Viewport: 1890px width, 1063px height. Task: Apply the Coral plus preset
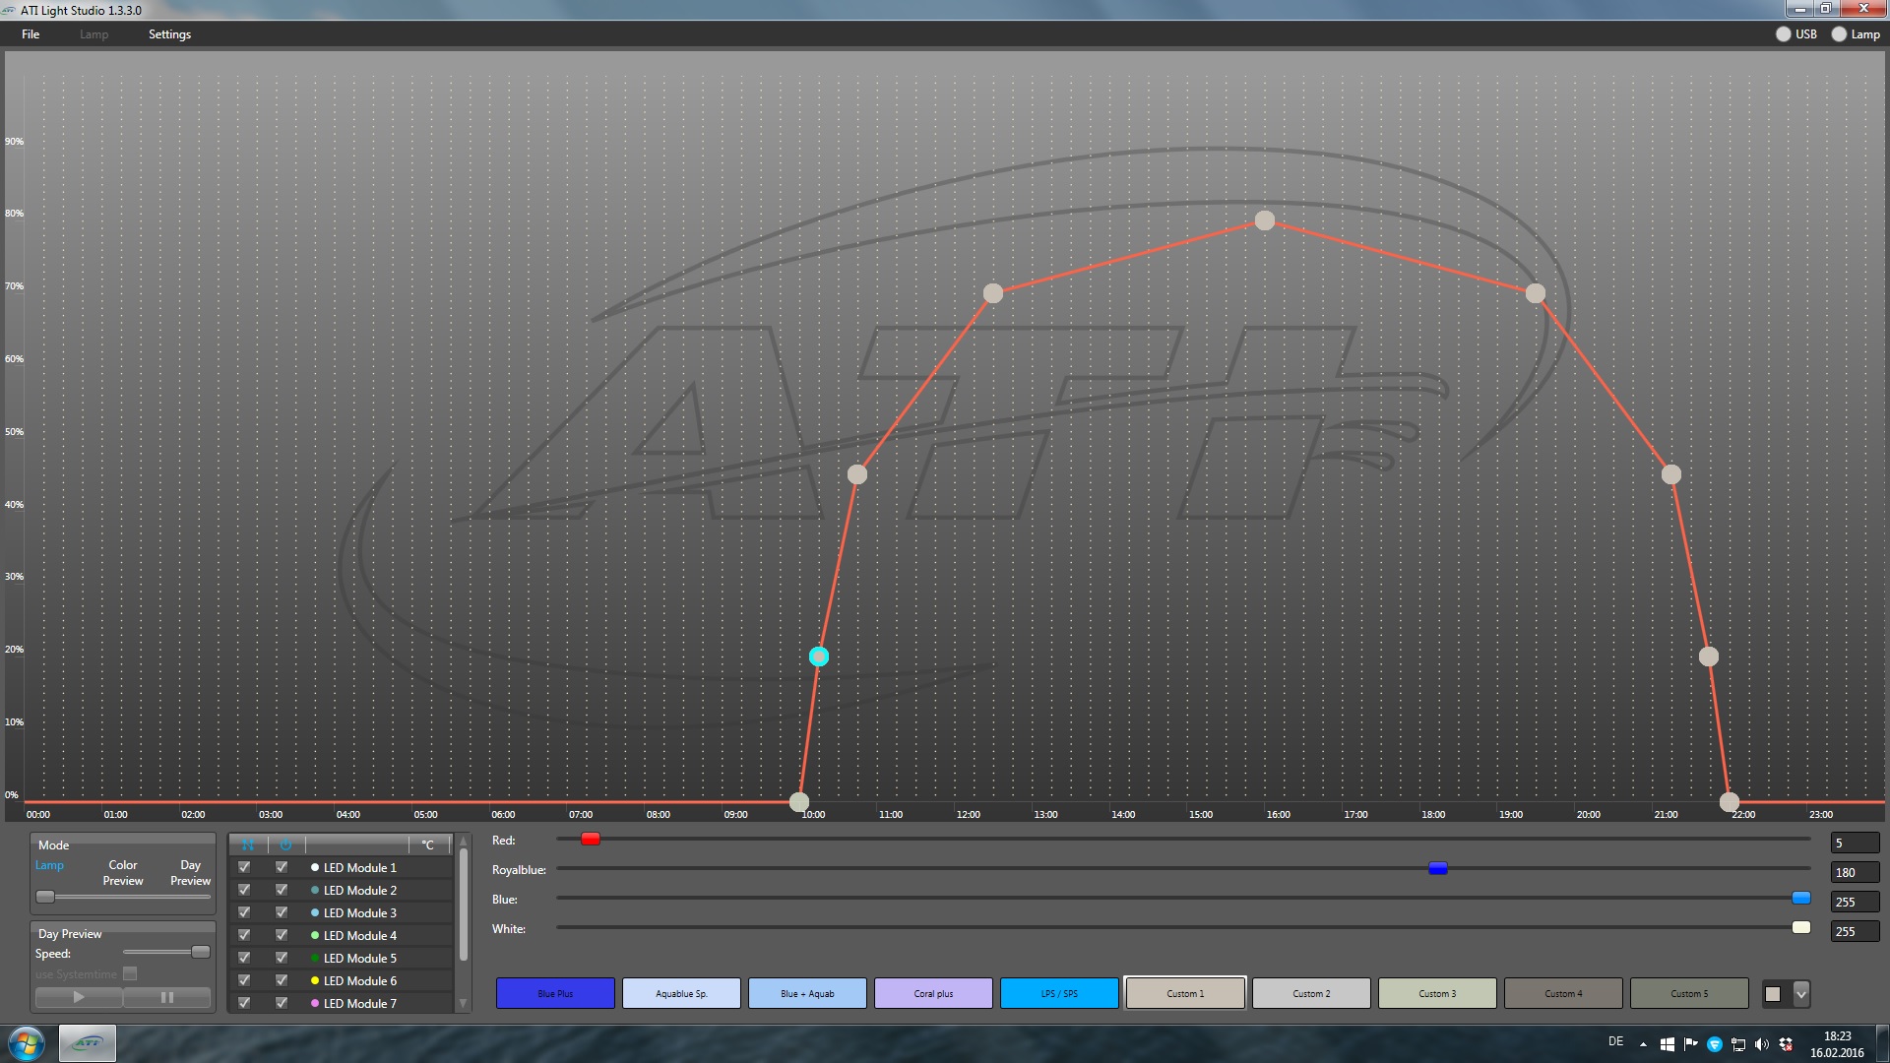[933, 994]
